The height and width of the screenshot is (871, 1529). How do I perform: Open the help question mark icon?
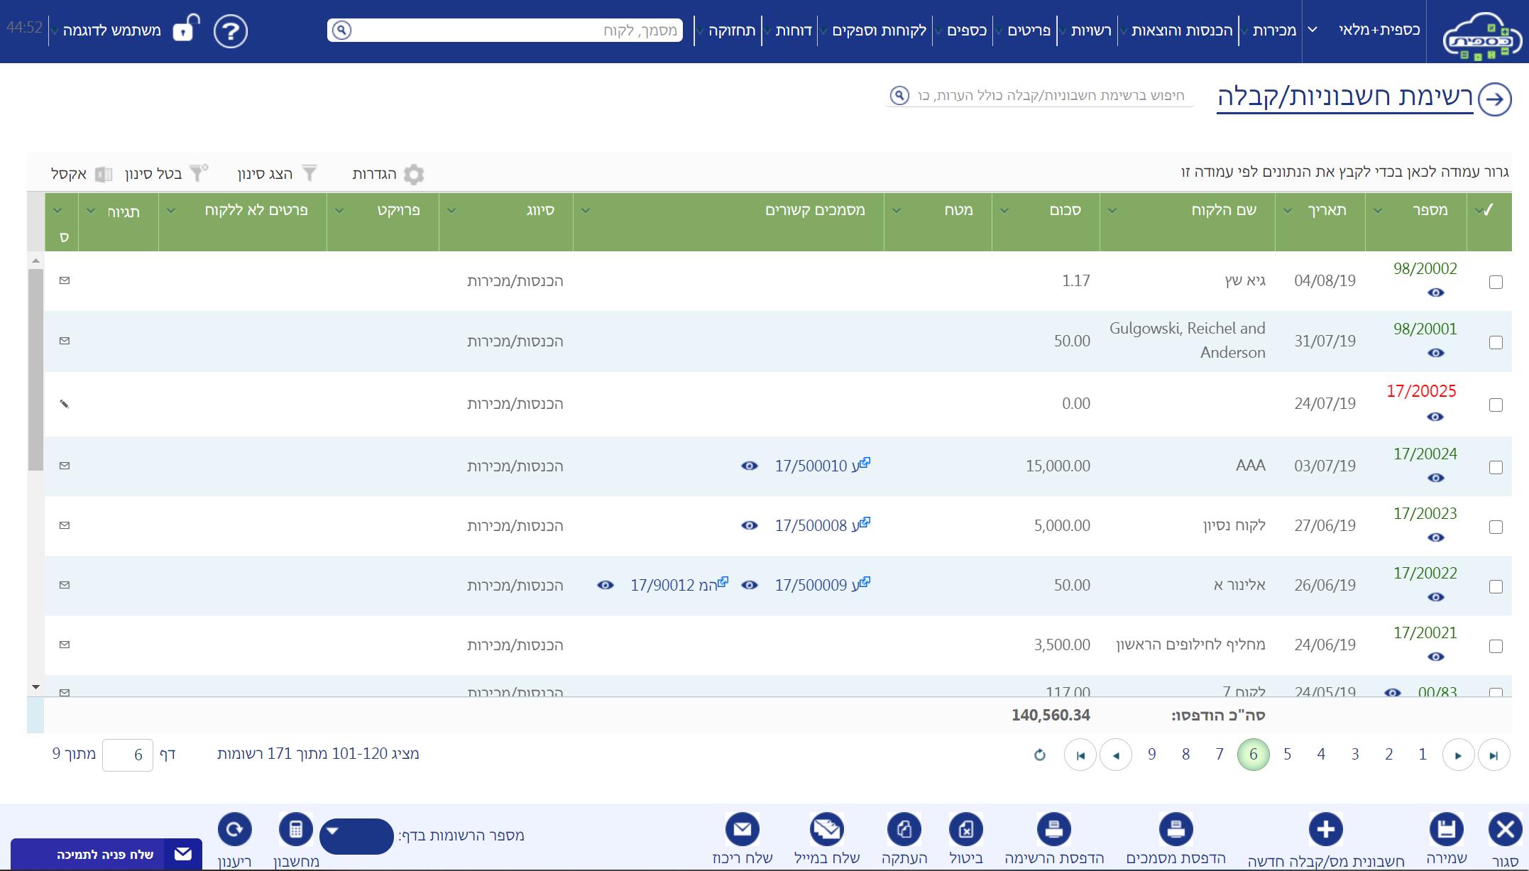(231, 31)
